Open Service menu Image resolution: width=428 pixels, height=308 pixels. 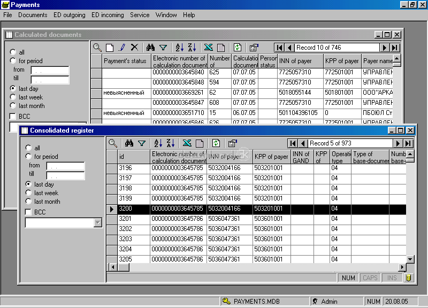pyautogui.click(x=140, y=15)
